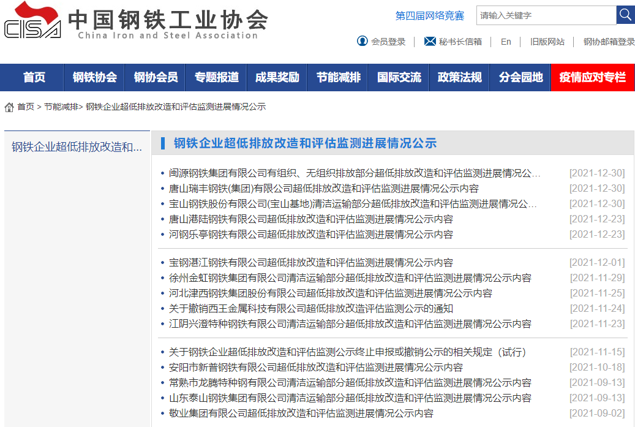
Task: Click date [2021-11-24]
Action: pyautogui.click(x=597, y=309)
